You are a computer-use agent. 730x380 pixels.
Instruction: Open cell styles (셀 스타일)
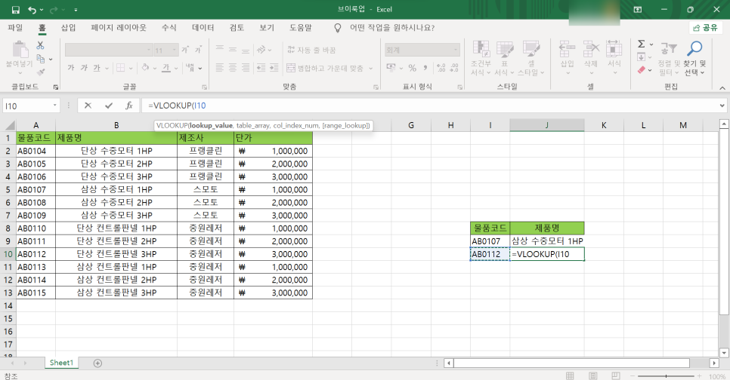530,58
